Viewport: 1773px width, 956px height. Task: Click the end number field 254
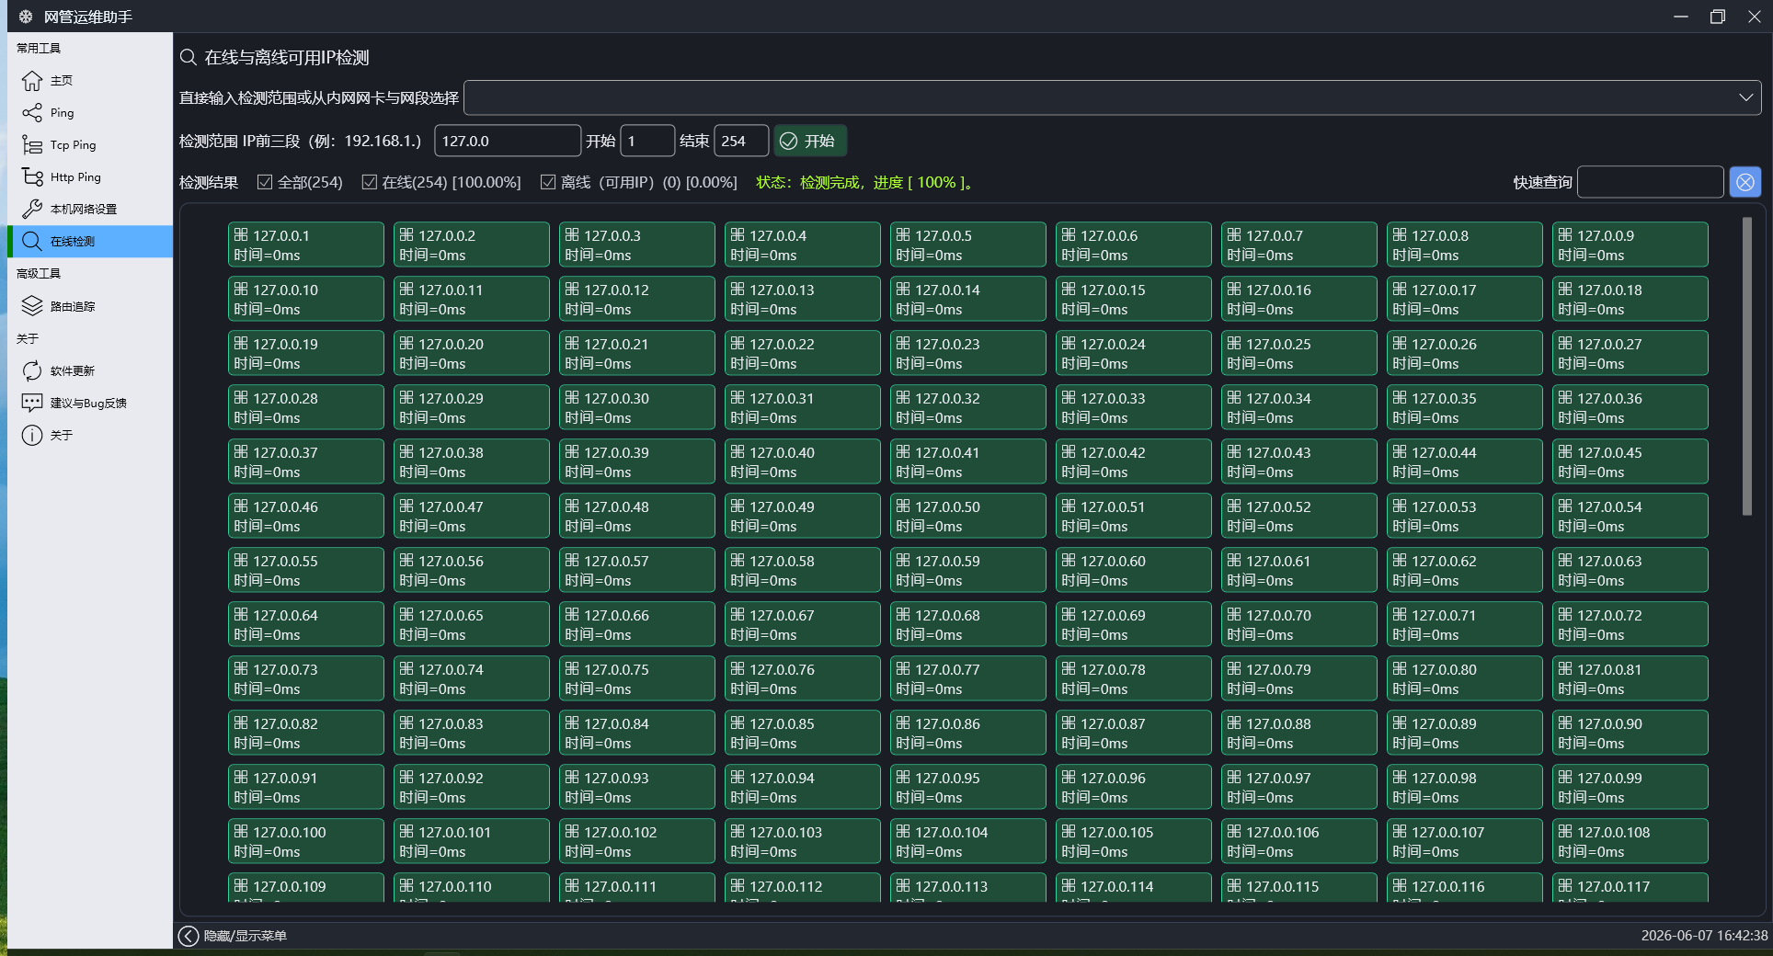pyautogui.click(x=741, y=141)
